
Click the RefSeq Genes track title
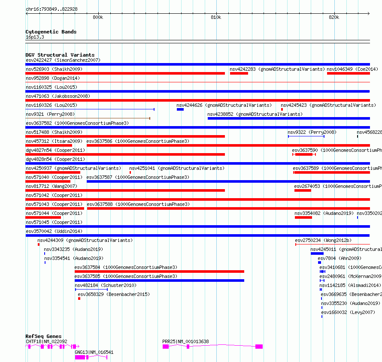tap(43, 336)
